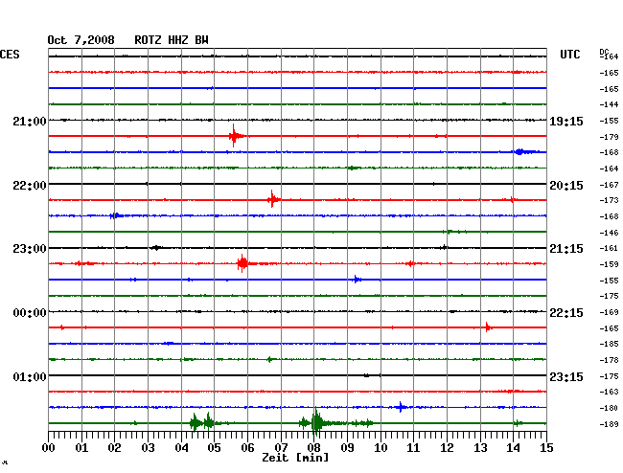Click the DC offset value -180
The width and height of the screenshot is (623, 473).
[x=609, y=408]
